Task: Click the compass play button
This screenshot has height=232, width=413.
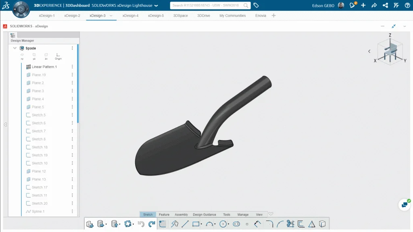Action: [21, 8]
